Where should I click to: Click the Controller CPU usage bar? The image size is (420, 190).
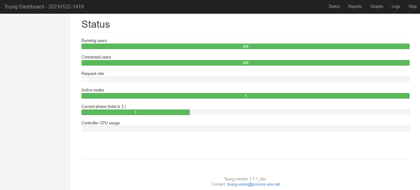coord(245,129)
